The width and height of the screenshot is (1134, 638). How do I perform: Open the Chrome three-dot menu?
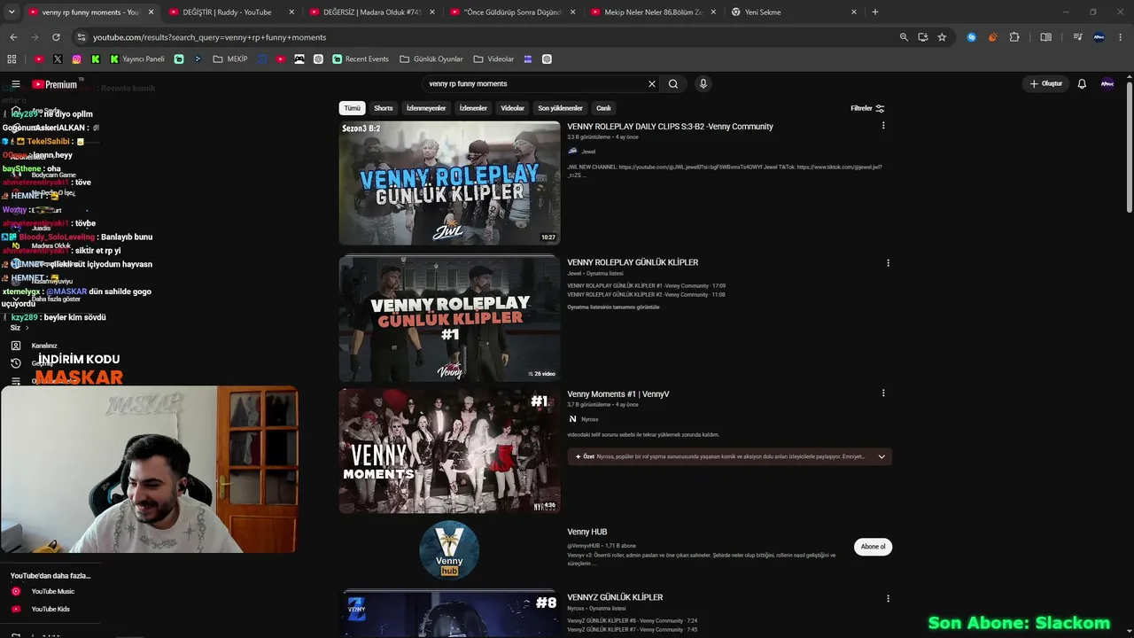(1121, 37)
